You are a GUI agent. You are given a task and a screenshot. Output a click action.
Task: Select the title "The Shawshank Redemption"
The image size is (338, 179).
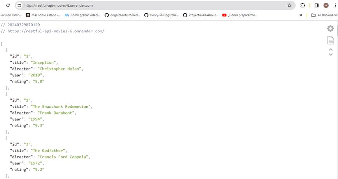click(x=61, y=107)
